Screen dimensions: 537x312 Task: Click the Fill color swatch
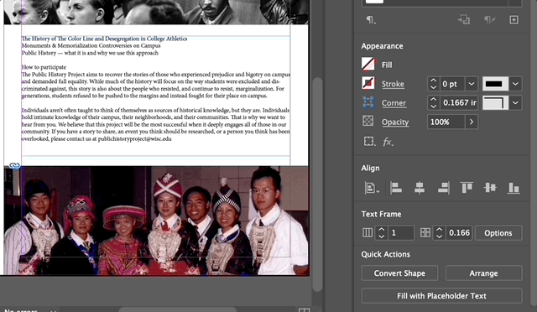pos(368,65)
